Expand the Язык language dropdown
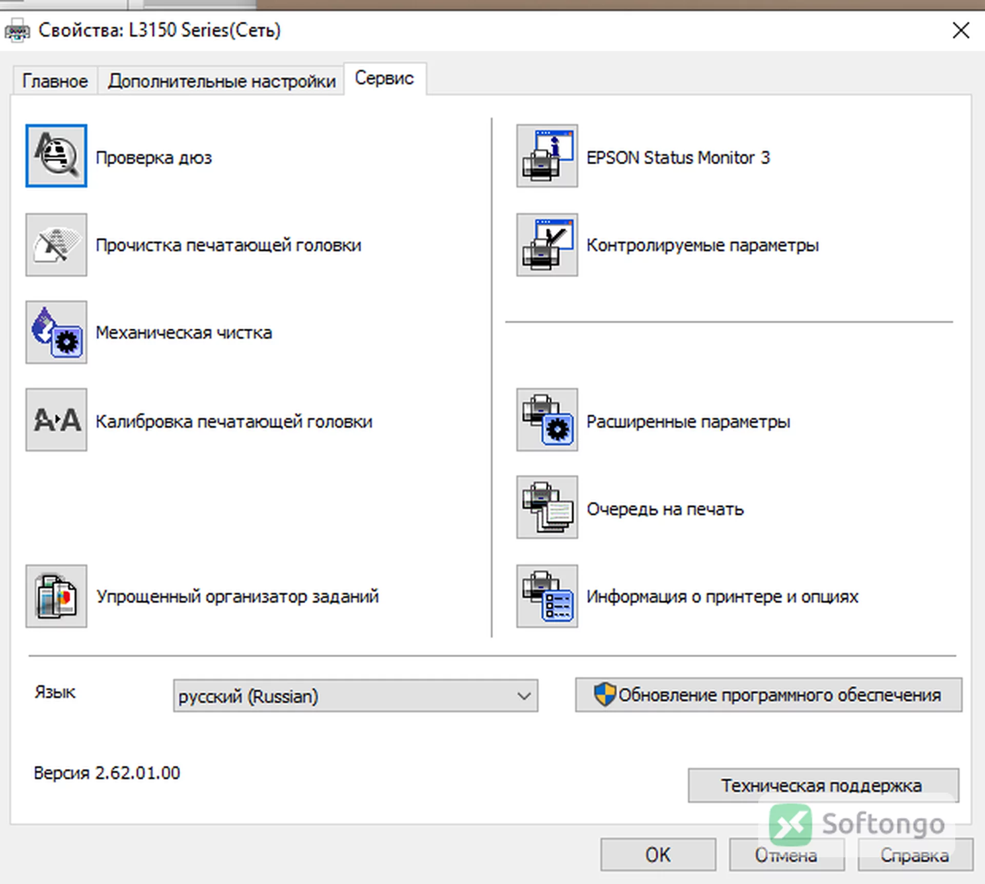 [356, 696]
